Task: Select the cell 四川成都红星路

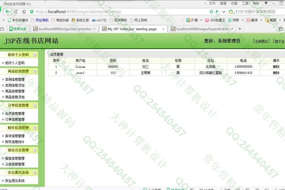Action: (210, 73)
